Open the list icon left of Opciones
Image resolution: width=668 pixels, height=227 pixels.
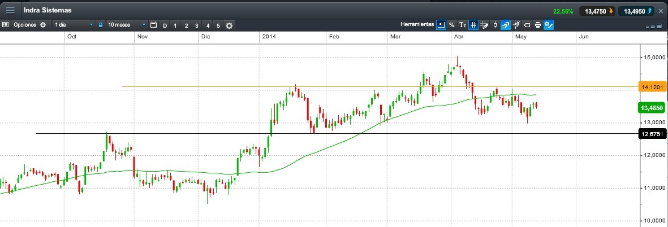[x=6, y=25]
